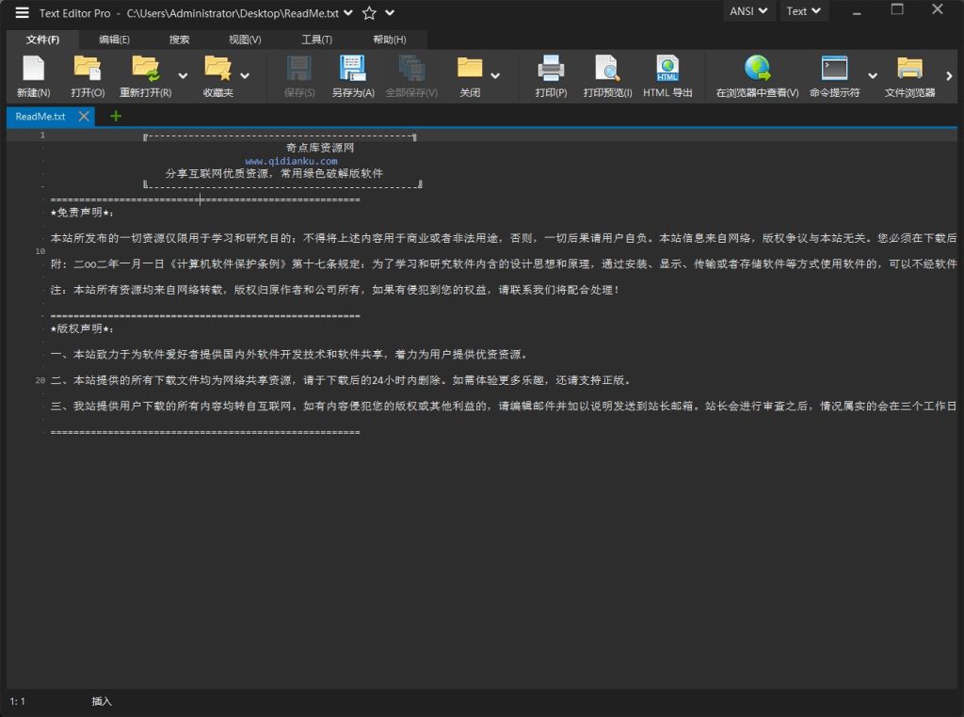Export the document via HTML 导出 icon
Image resolution: width=964 pixels, height=717 pixels.
coord(667,70)
